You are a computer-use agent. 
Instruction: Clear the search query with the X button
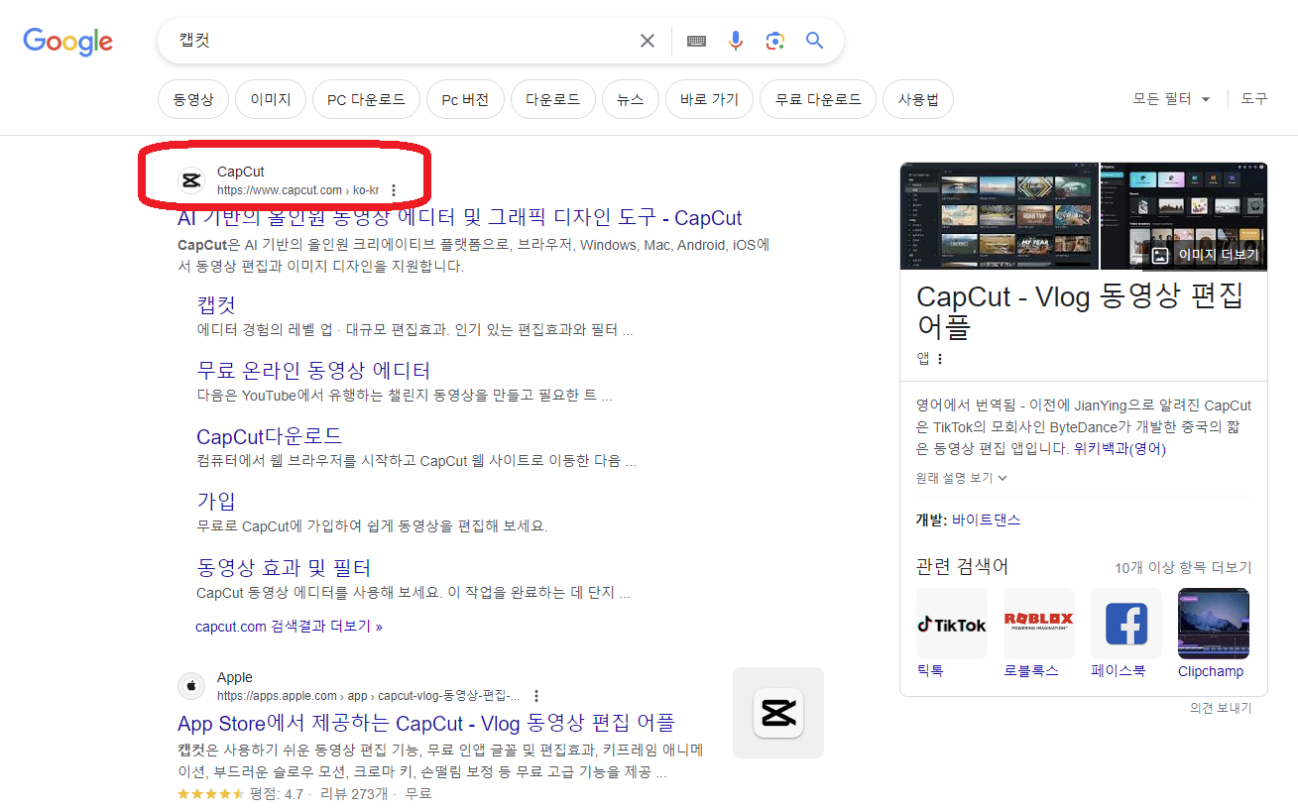[x=648, y=40]
